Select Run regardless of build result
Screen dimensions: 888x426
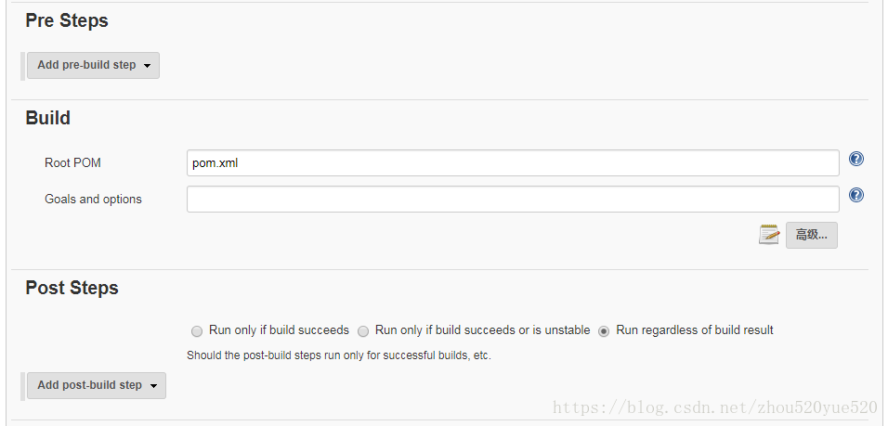(604, 331)
